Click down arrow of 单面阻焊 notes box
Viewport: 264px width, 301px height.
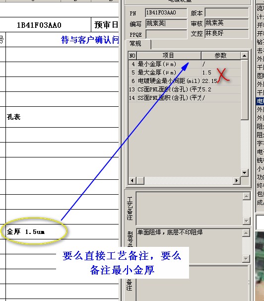[x=246, y=258]
